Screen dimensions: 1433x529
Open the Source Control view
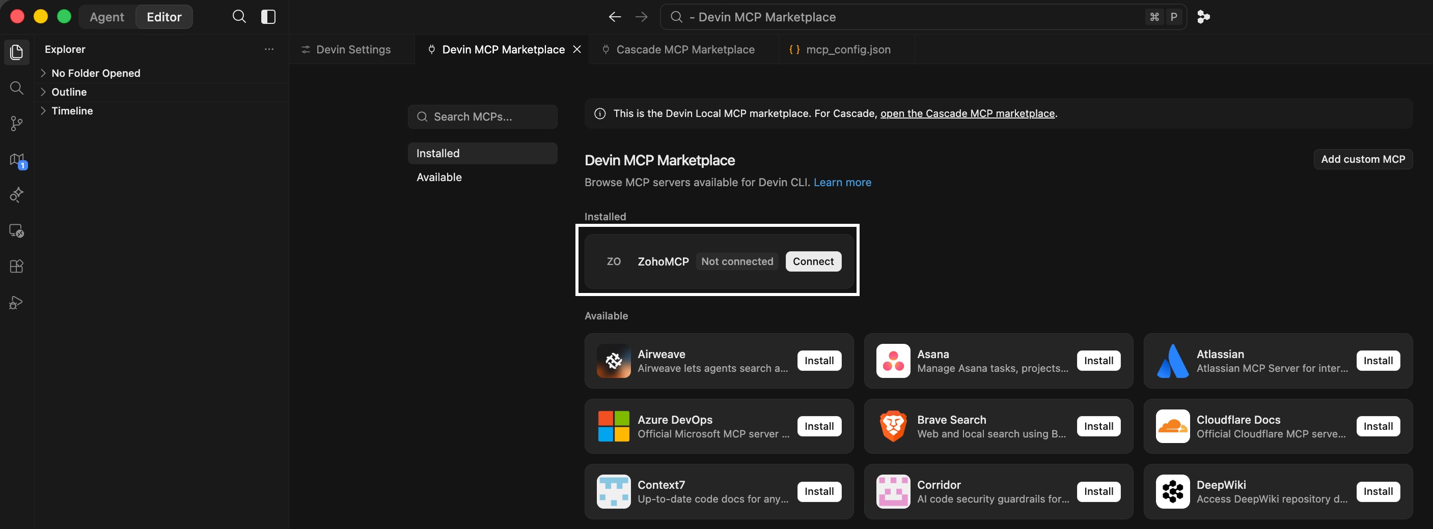(x=17, y=124)
